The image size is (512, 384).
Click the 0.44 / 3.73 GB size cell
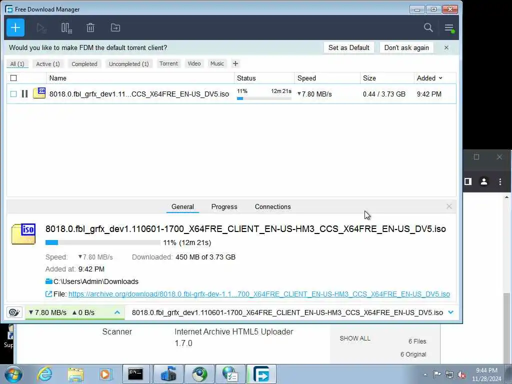tap(384, 94)
